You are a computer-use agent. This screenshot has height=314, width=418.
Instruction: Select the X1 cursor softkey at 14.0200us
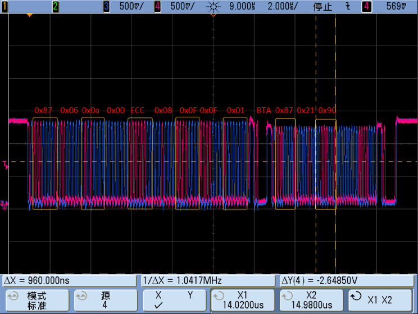tap(242, 301)
